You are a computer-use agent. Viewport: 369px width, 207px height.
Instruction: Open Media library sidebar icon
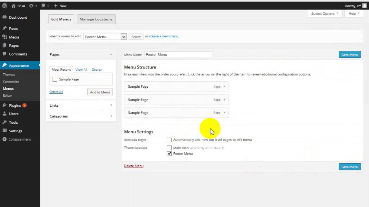pyautogui.click(x=5, y=37)
